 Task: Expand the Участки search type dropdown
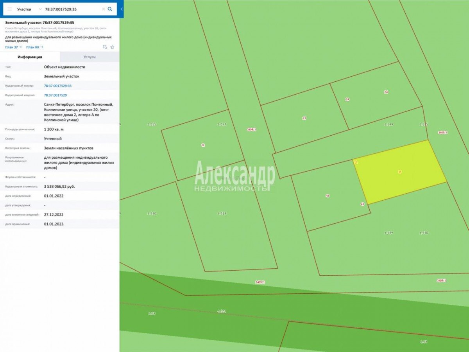(x=29, y=9)
